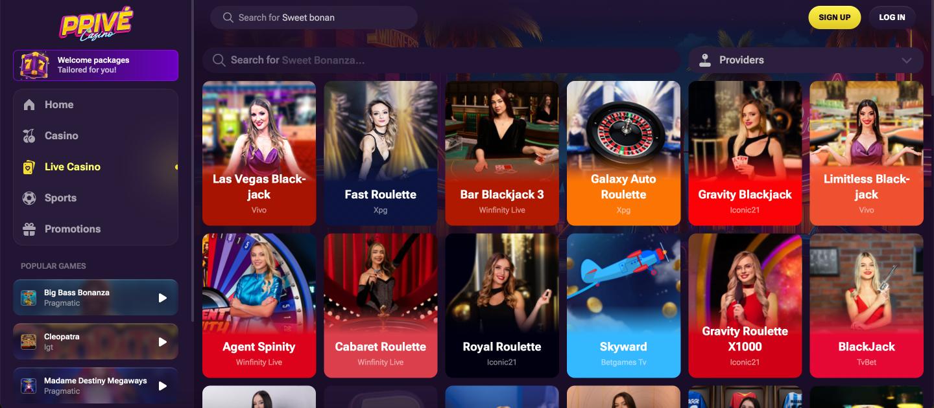Focus the Search for Sweet Bonanza field
This screenshot has height=408, width=934.
click(441, 60)
